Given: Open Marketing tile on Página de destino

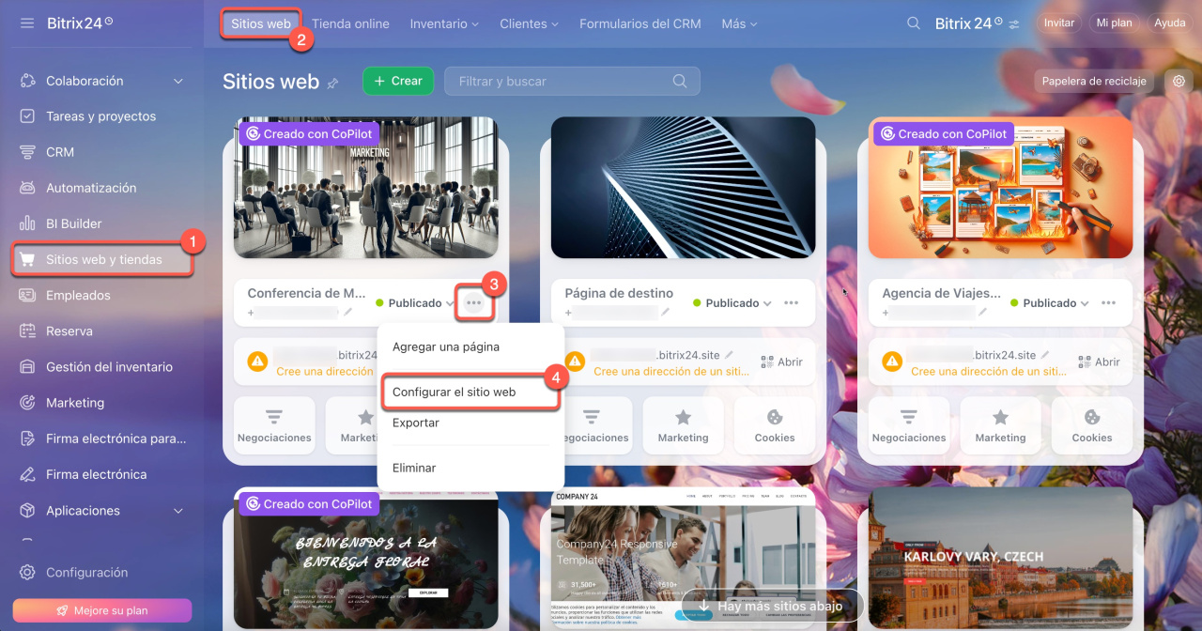Looking at the screenshot, I should pyautogui.click(x=684, y=425).
